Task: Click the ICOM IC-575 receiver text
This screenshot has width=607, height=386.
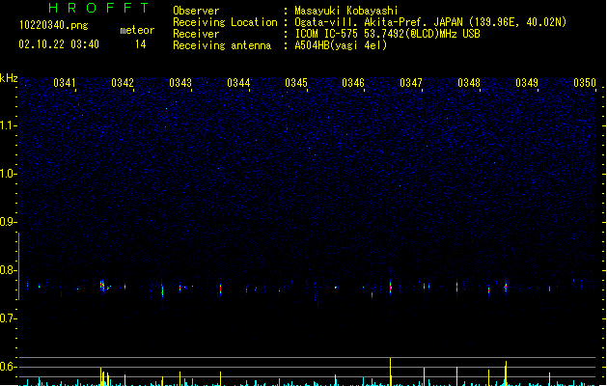Action: coord(387,34)
